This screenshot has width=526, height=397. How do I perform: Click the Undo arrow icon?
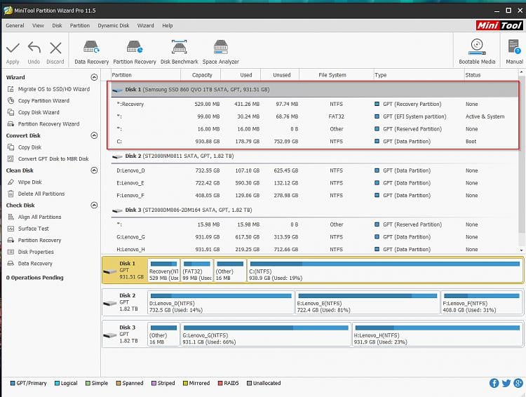point(34,48)
